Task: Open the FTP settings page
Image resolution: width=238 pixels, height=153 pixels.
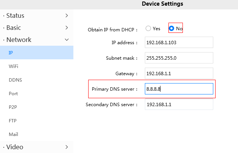Action: coord(13,121)
